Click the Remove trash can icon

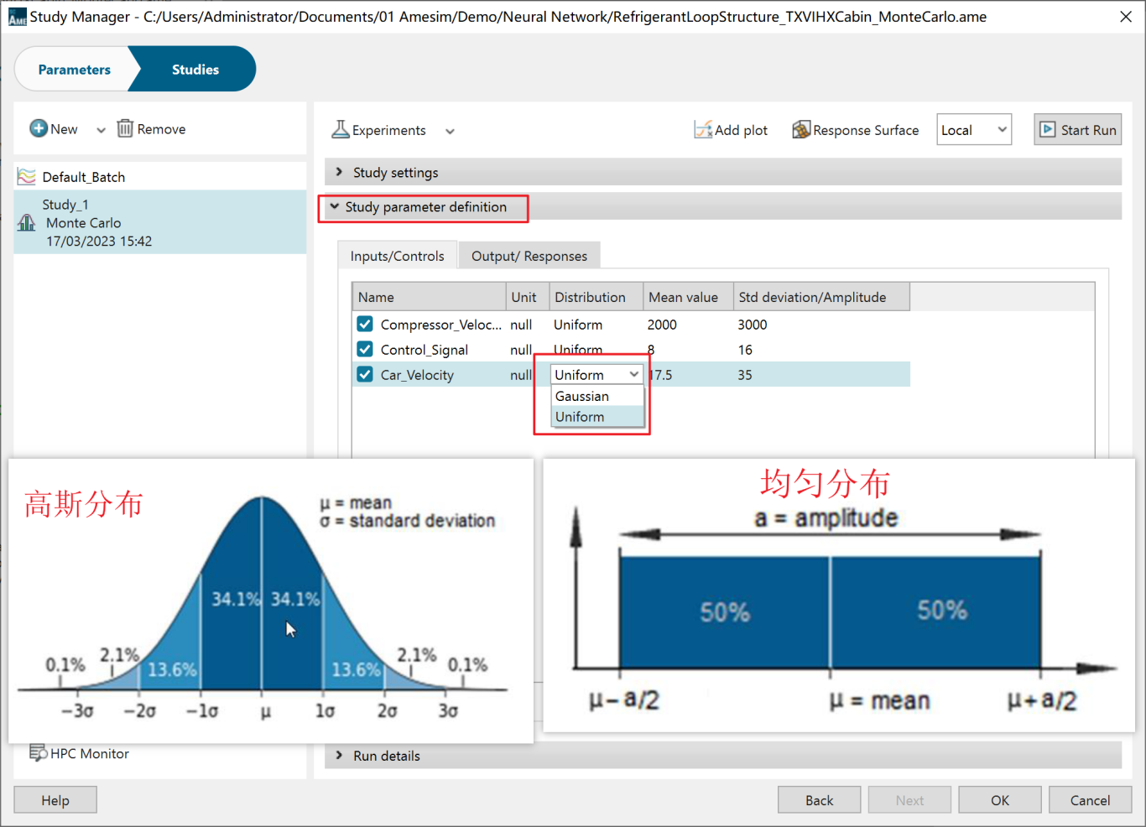pos(125,128)
